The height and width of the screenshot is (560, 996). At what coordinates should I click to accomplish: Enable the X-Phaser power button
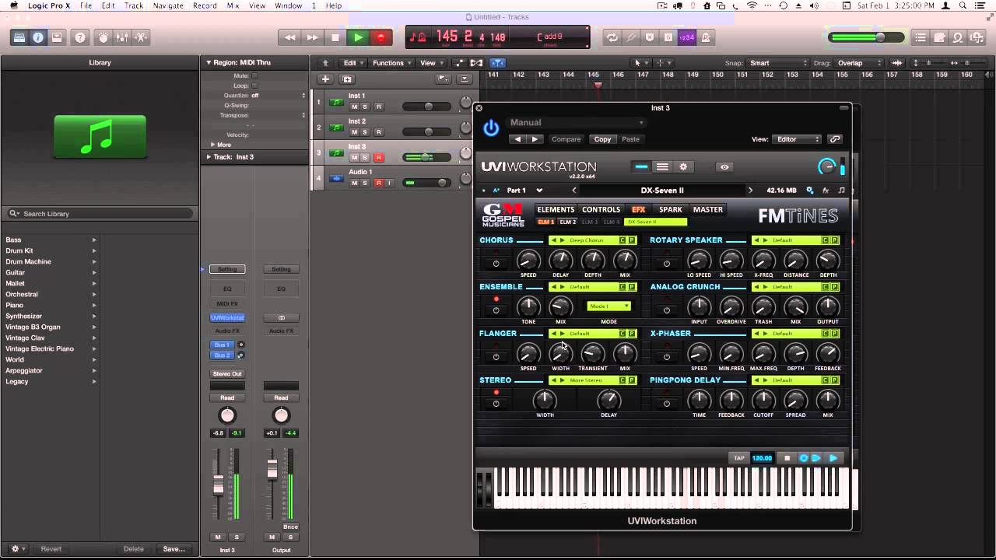[666, 357]
